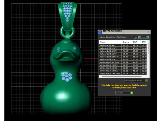Select the Yellow Gold:10KY row

coord(123,48)
